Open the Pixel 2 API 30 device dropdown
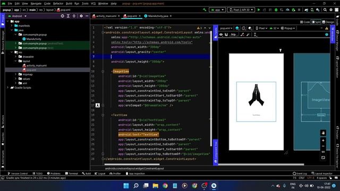This screenshot has width=340, height=191. (x=241, y=10)
